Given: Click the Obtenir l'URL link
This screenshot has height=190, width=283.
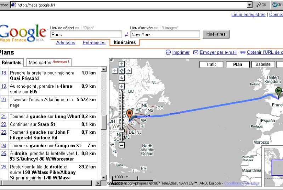Looking at the screenshot, I should [x=265, y=52].
